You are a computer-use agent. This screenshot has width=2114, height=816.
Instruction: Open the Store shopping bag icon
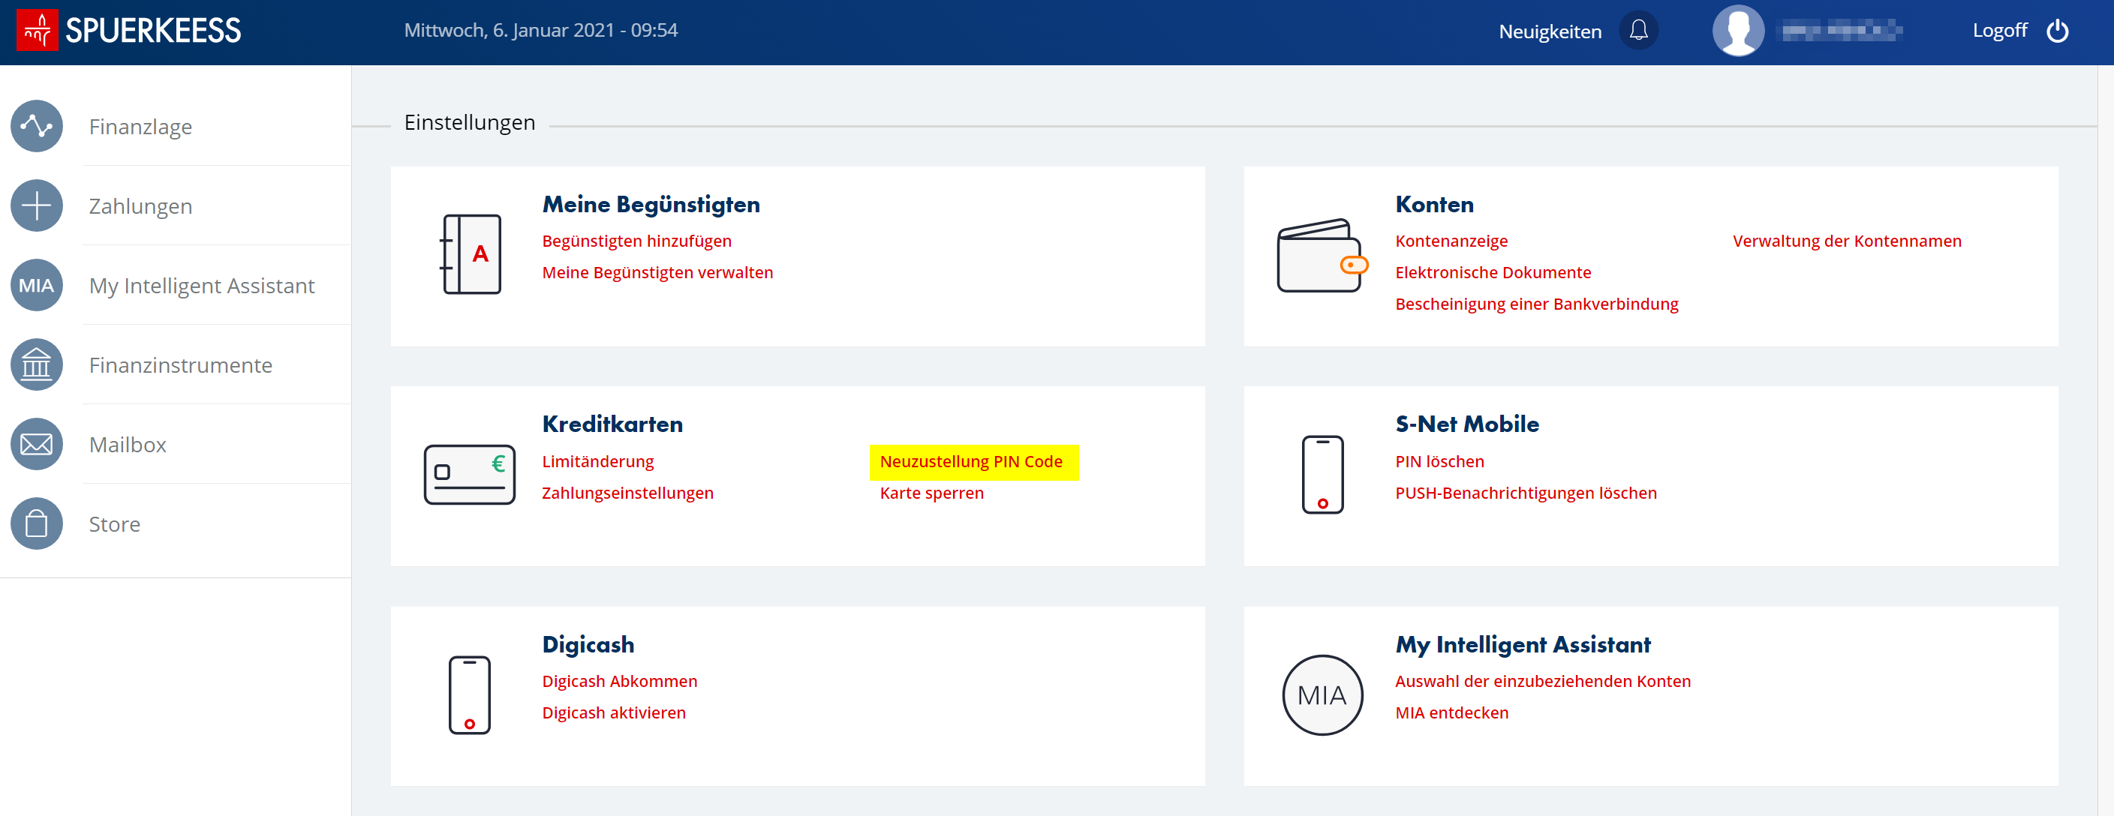pos(36,524)
